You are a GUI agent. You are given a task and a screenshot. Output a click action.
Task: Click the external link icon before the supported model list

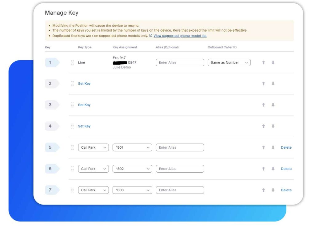tap(150, 36)
